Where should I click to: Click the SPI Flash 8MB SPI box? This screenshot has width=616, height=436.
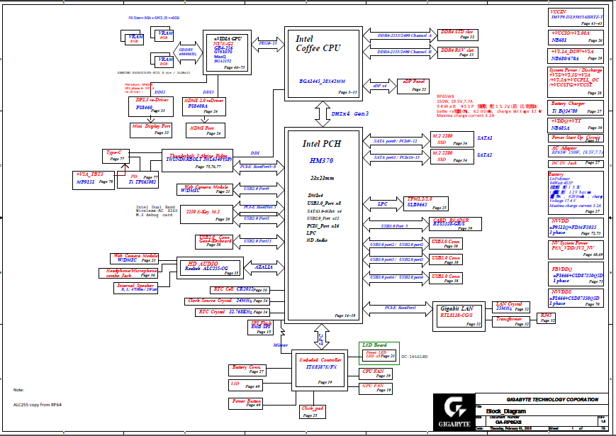pyautogui.click(x=260, y=328)
